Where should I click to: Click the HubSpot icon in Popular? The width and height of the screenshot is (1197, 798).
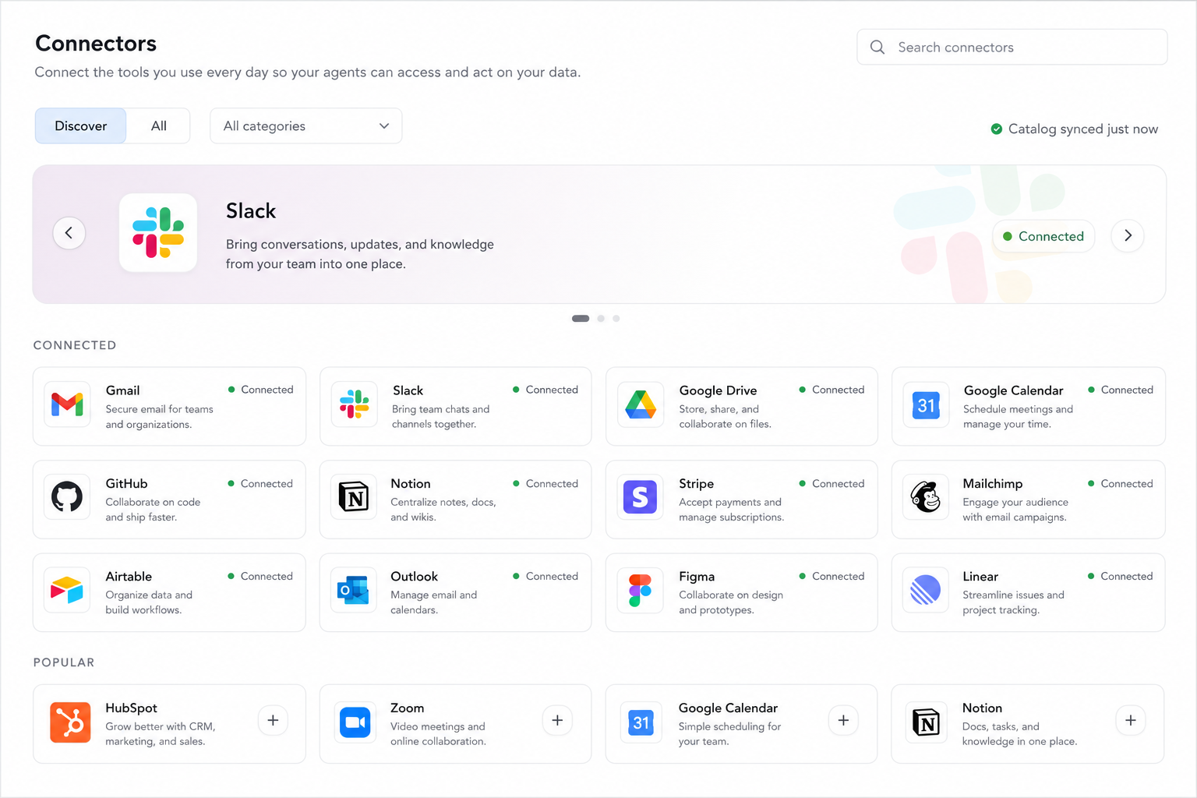click(x=70, y=722)
